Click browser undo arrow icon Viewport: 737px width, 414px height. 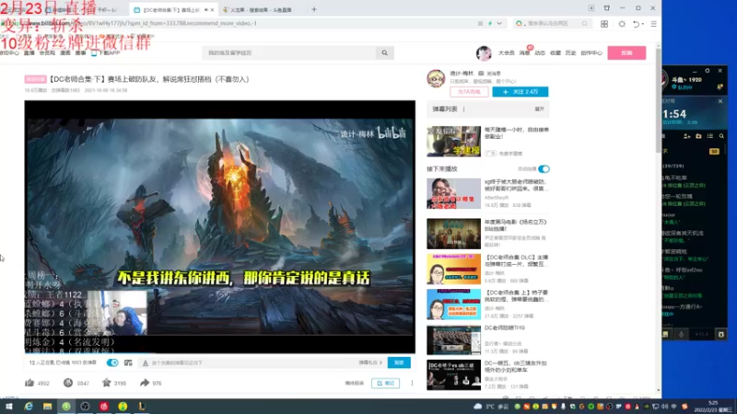(636, 24)
